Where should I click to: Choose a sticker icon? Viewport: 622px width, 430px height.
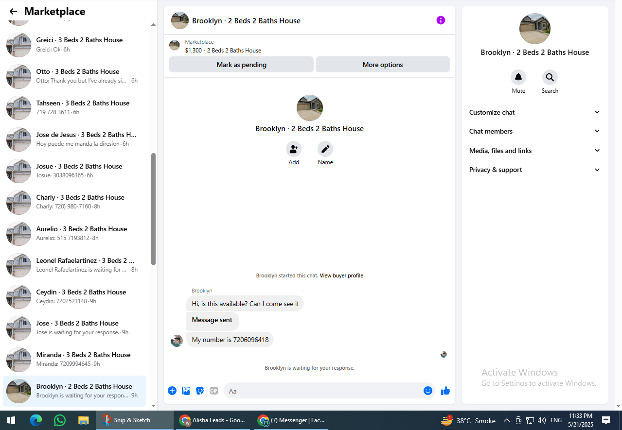click(x=200, y=391)
